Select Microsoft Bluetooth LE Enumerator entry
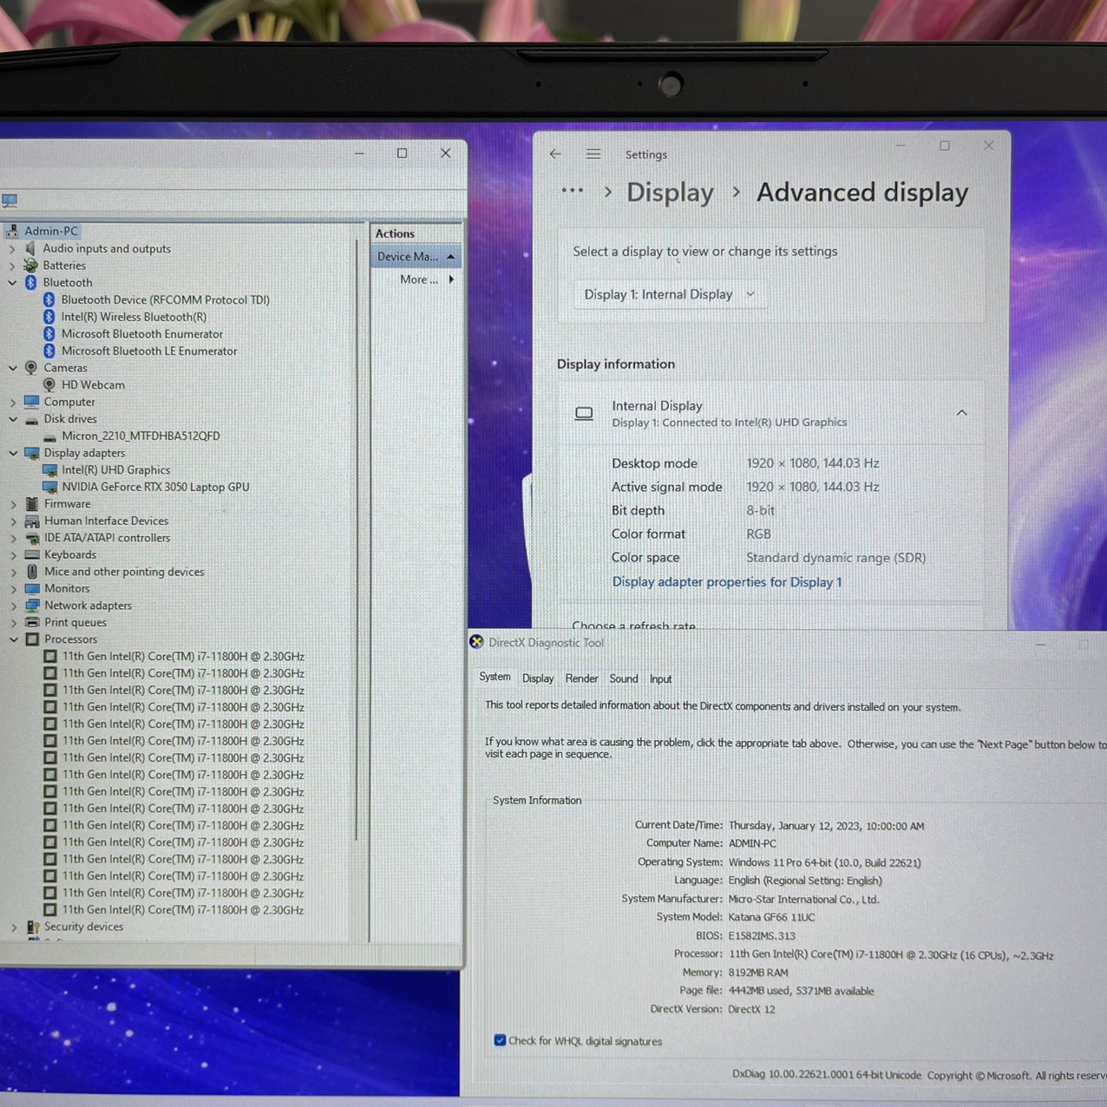This screenshot has height=1107, width=1107. 149,351
